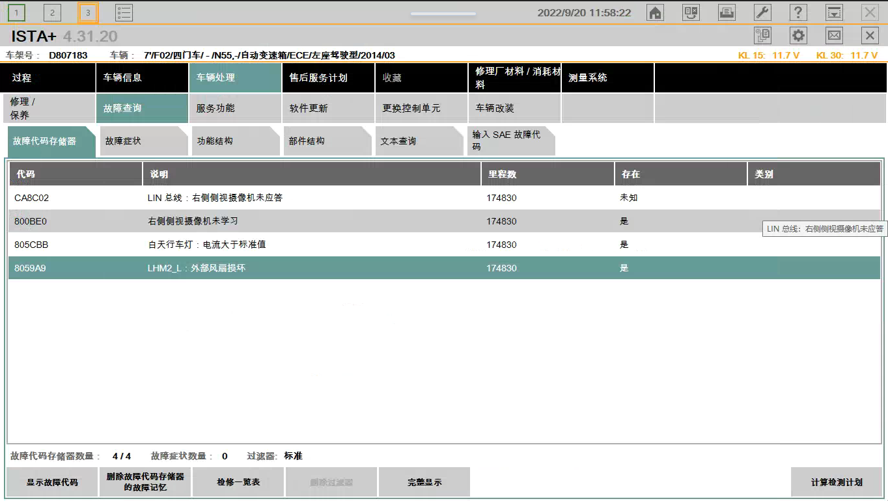Screen dimensions: 888x501
Task: Open help with the question mark icon
Action: [x=798, y=12]
